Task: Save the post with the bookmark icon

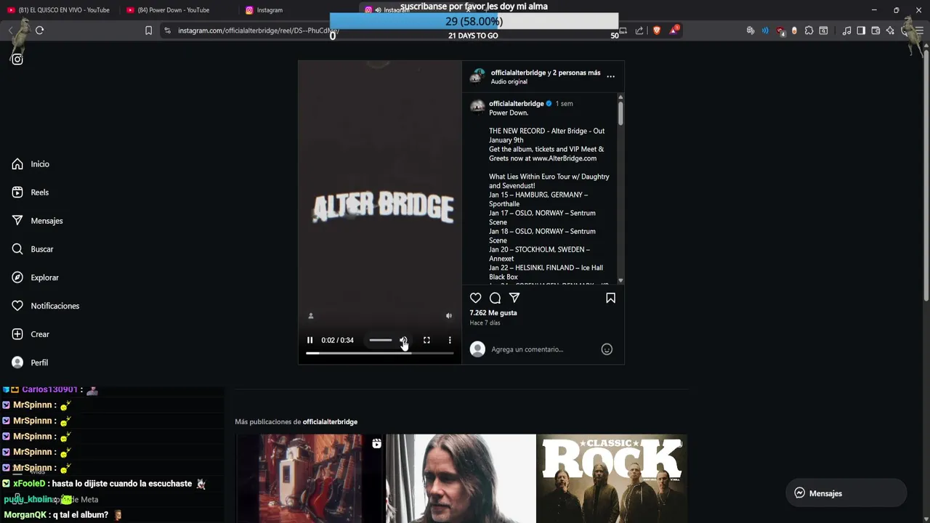Action: click(x=610, y=298)
